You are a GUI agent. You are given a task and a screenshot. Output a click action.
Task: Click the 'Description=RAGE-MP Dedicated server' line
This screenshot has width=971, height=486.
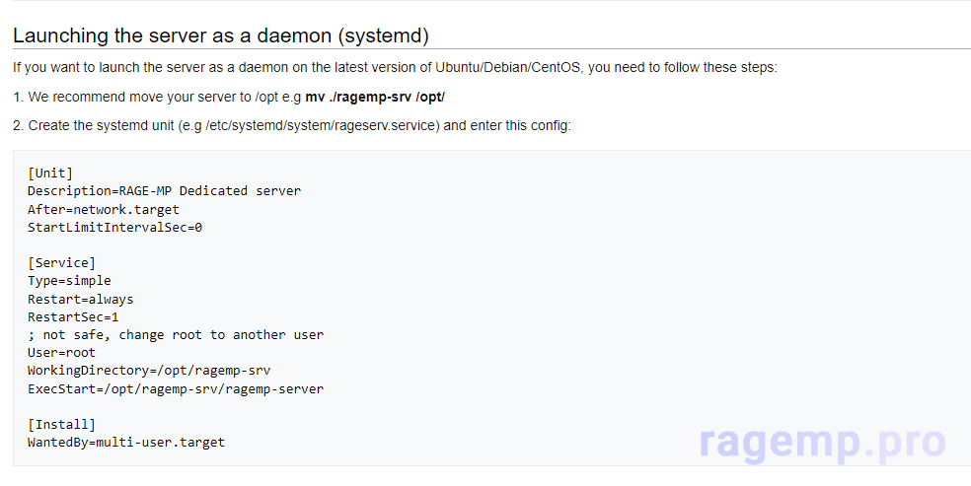pos(164,191)
